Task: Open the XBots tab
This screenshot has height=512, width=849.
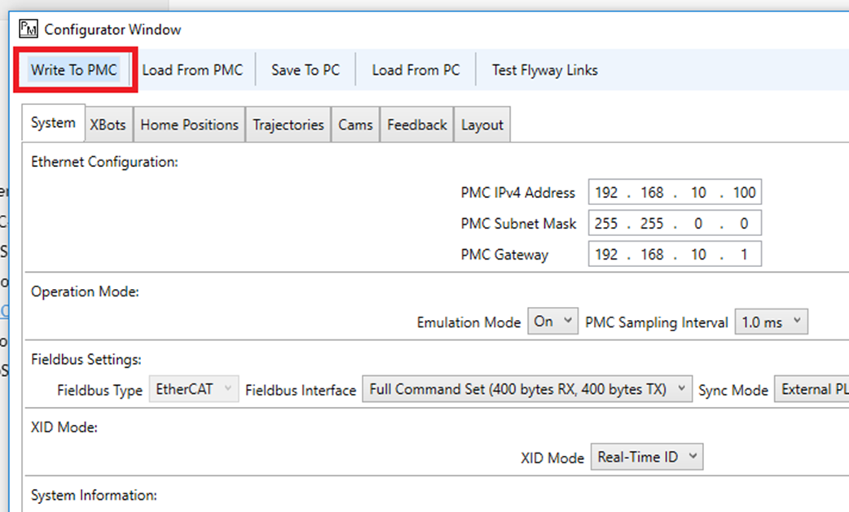Action: coord(108,125)
